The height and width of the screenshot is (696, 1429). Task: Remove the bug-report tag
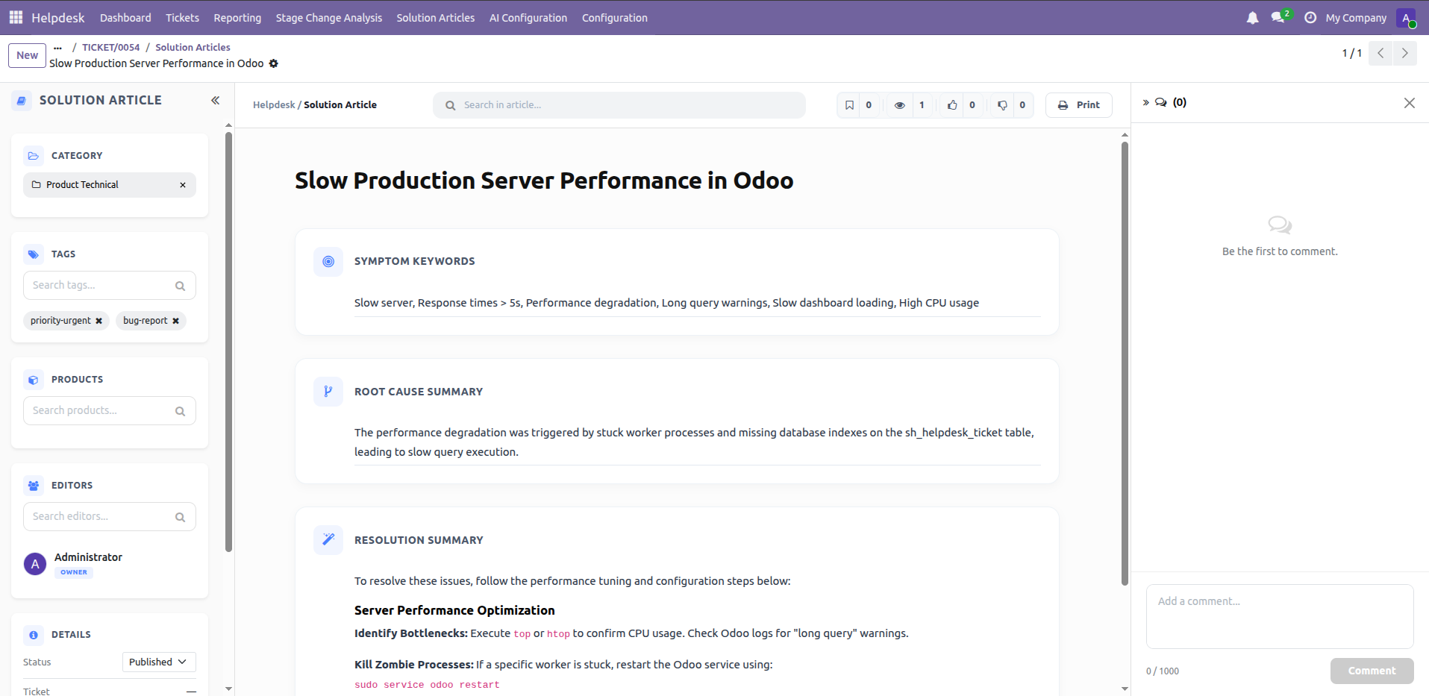[x=175, y=321]
